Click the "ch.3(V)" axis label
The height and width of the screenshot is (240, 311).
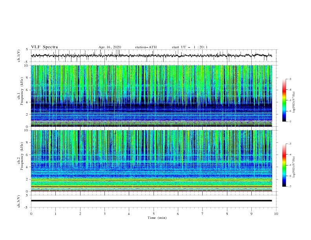pos(19,201)
